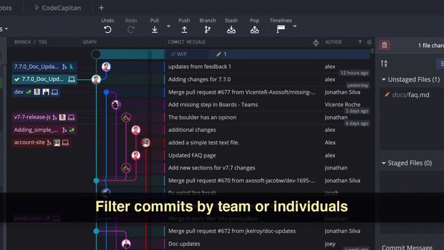
Task: Select the account-site branch label
Action: pos(42,142)
